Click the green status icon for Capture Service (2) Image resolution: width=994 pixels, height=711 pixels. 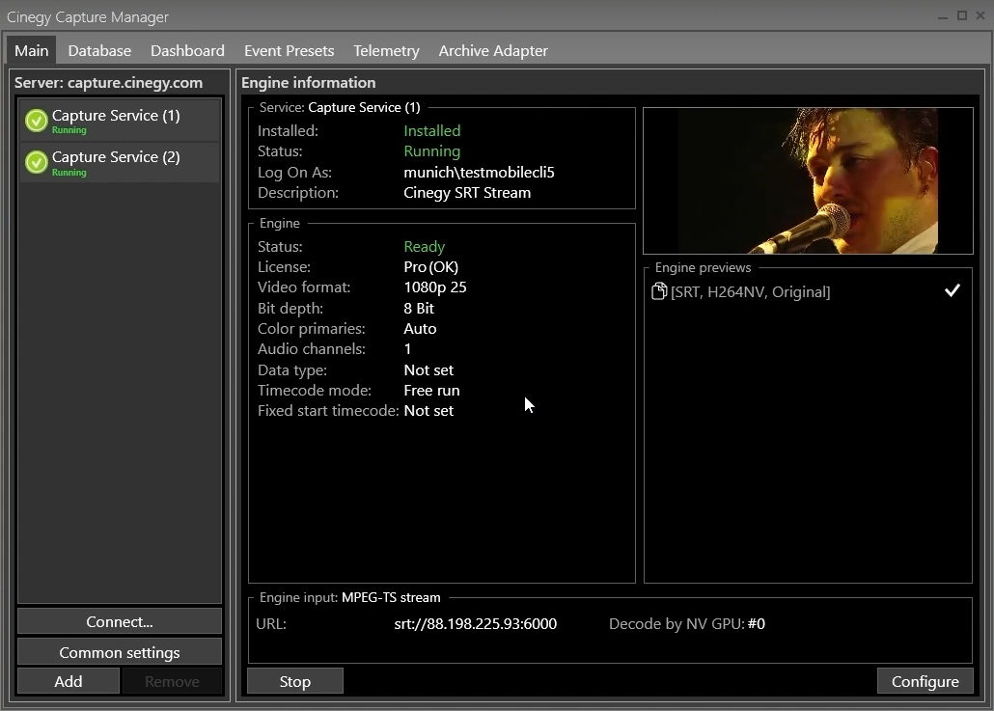point(36,162)
